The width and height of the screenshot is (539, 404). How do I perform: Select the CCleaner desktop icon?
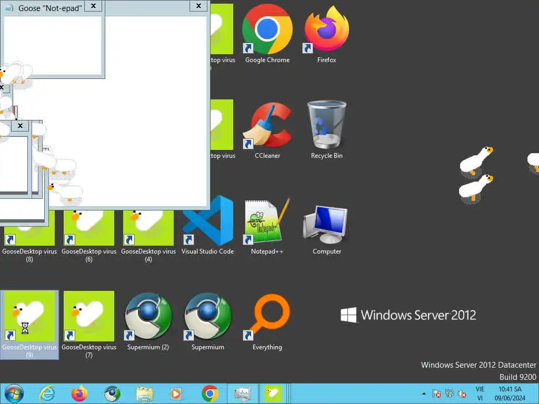(267, 129)
